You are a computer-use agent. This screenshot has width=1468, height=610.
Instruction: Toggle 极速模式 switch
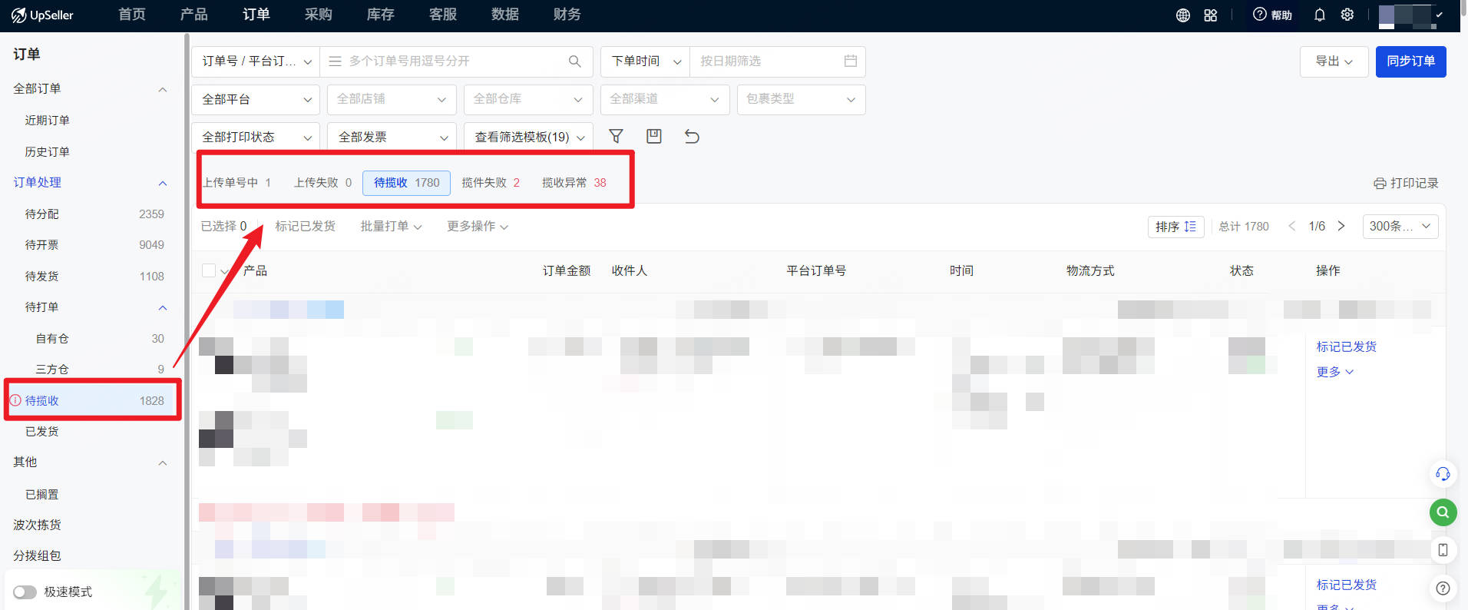coord(25,592)
